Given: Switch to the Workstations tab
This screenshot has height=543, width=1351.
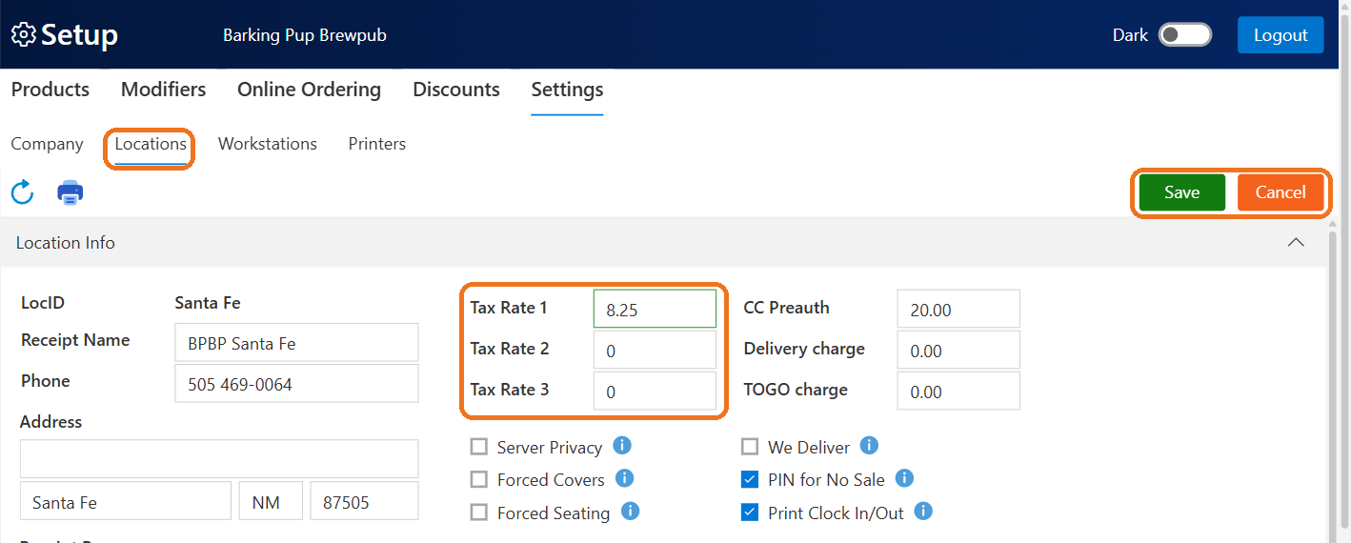Looking at the screenshot, I should tap(268, 144).
